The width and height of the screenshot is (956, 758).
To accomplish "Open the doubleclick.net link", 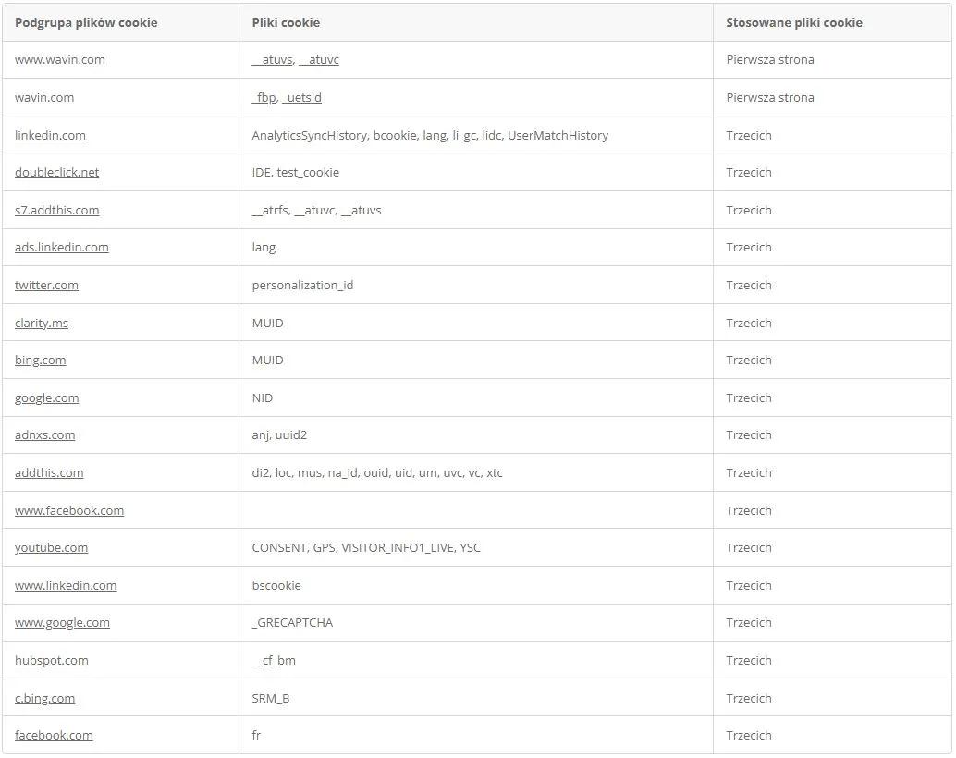I will [56, 173].
